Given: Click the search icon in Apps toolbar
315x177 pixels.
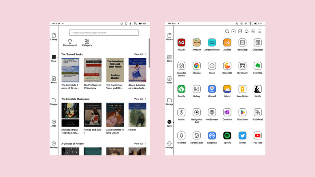Looking at the screenshot, I should pyautogui.click(x=227, y=32).
